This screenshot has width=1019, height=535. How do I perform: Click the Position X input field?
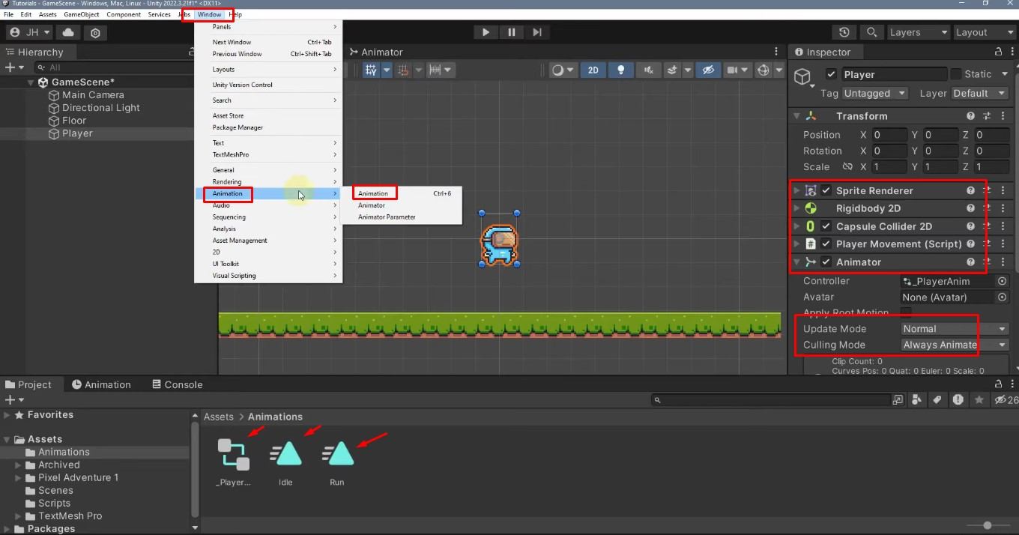(889, 135)
